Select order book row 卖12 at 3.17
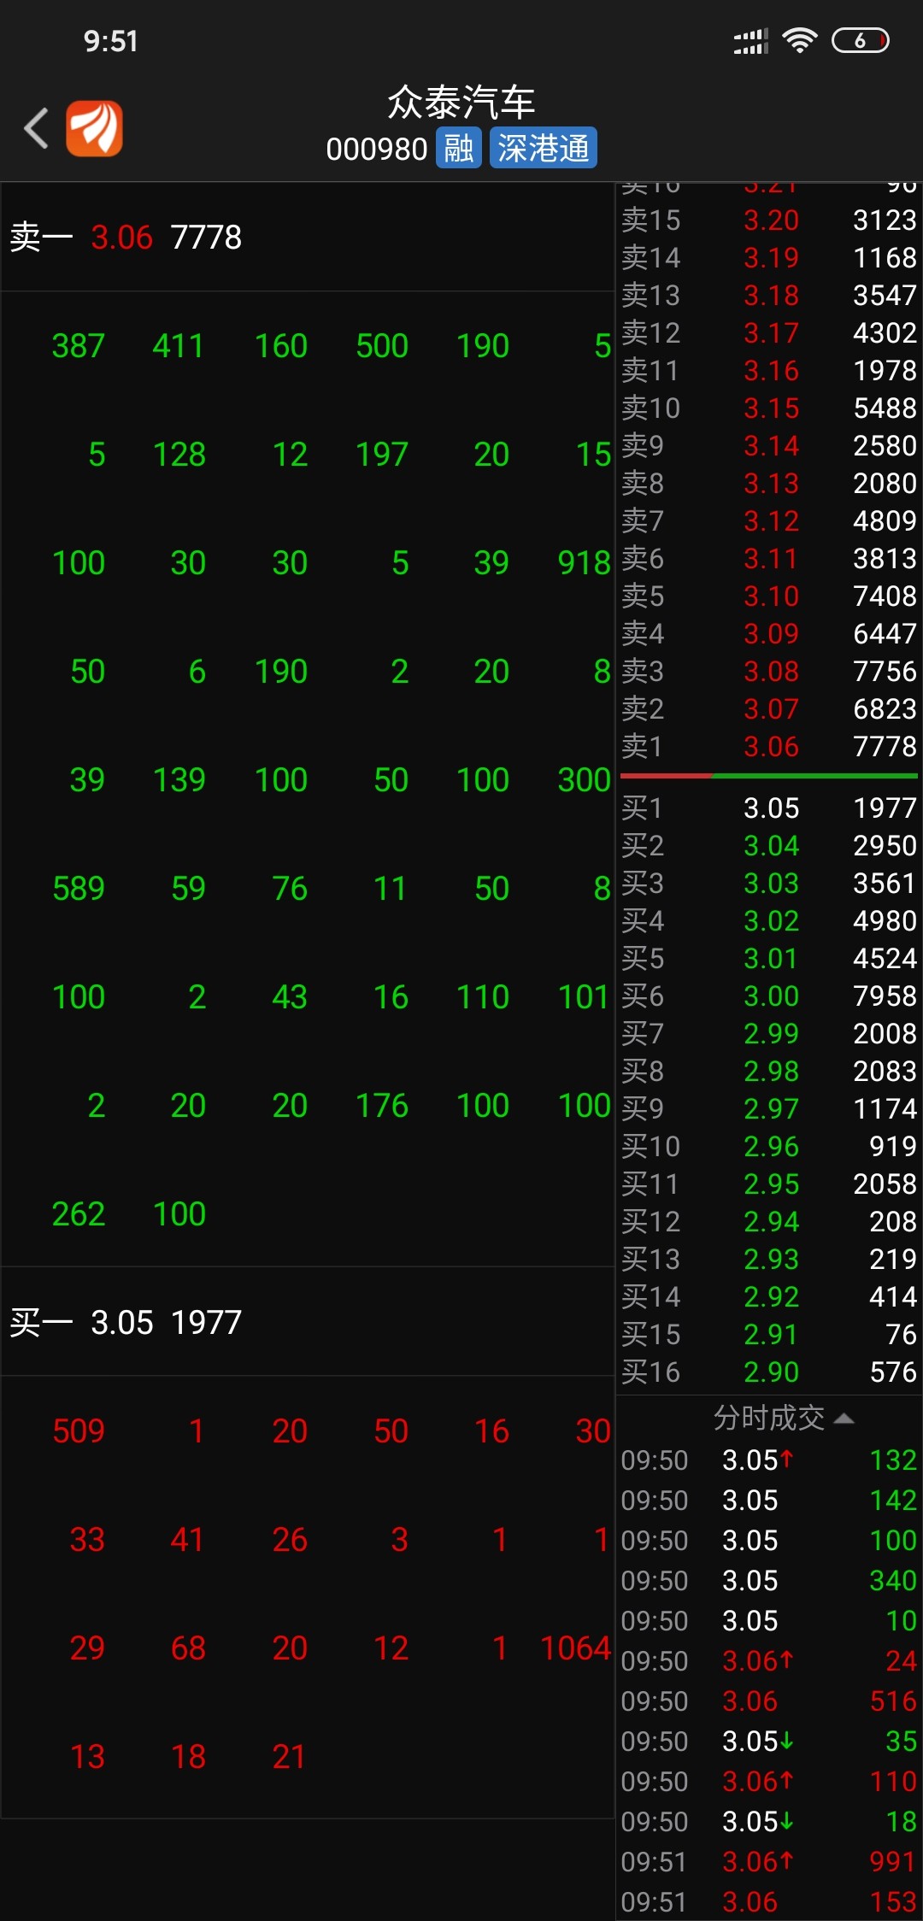 tap(769, 332)
